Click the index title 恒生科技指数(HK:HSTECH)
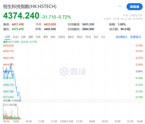The image size is (145, 124). click(30, 7)
